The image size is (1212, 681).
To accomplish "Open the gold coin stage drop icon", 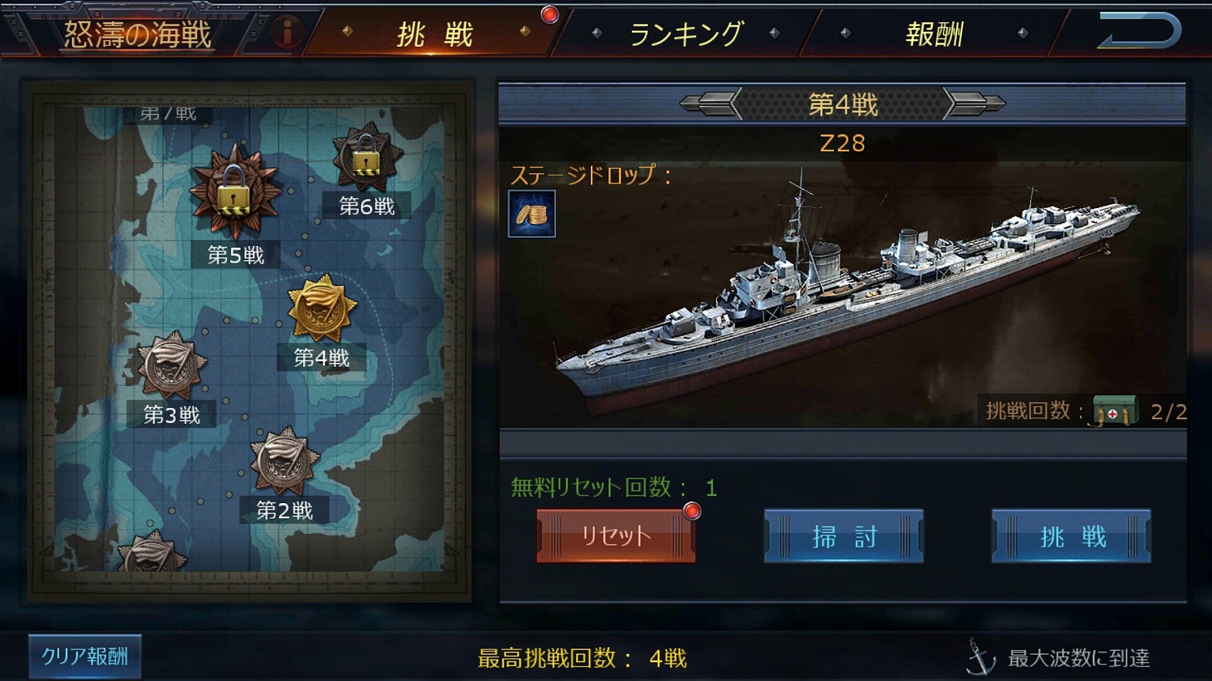I will [532, 214].
